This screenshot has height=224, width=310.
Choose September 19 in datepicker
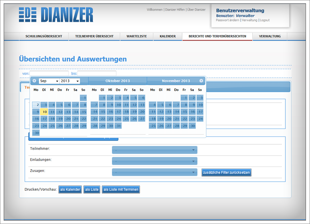(60, 119)
